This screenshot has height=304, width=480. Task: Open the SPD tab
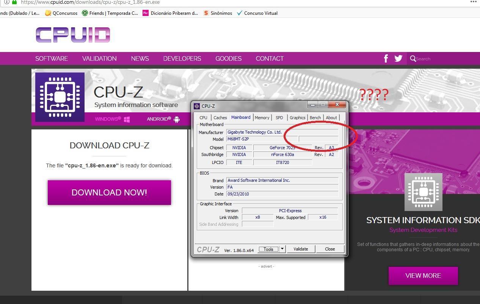(x=279, y=118)
